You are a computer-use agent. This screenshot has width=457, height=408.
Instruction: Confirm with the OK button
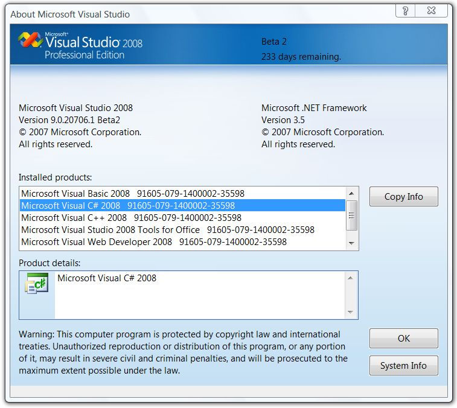click(404, 339)
